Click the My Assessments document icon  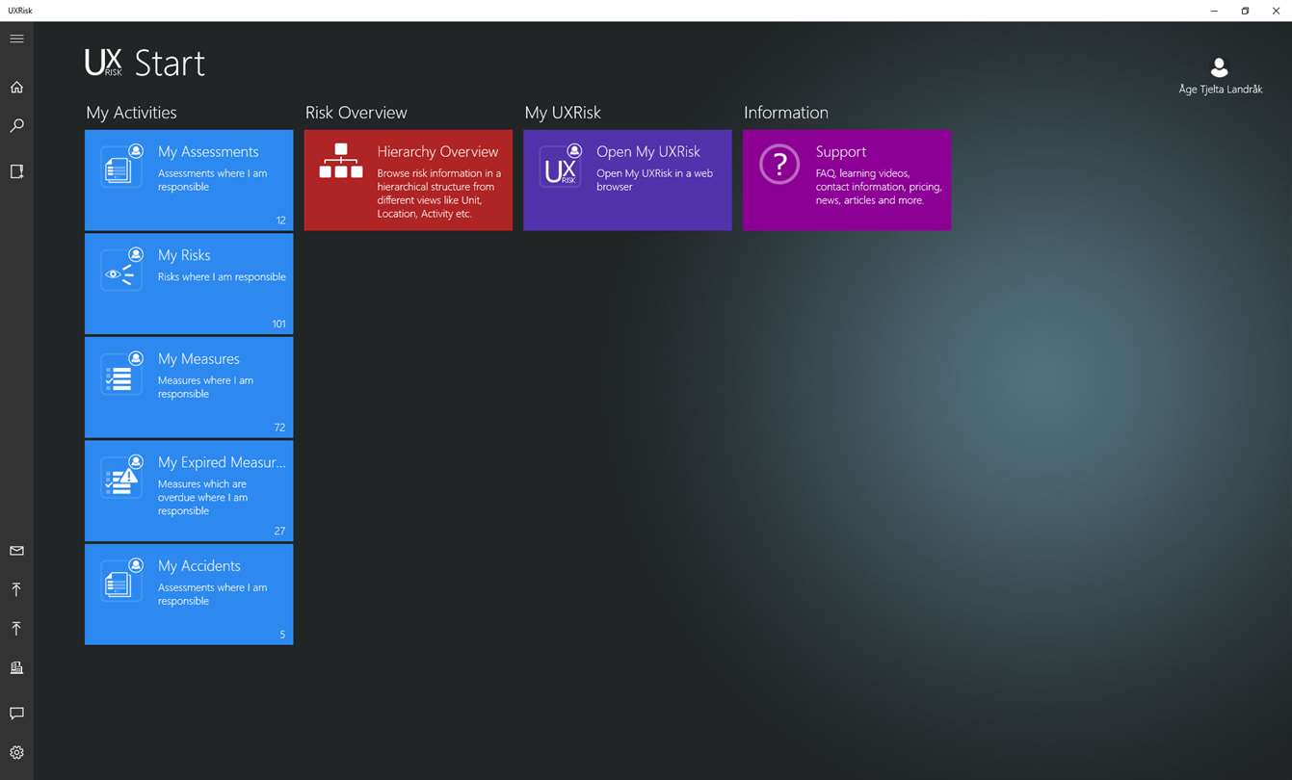click(x=122, y=166)
